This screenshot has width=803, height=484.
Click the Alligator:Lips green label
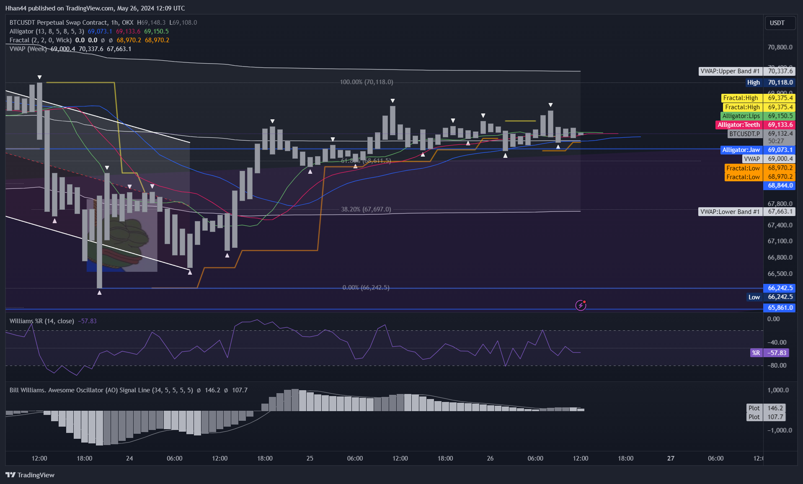pyautogui.click(x=758, y=116)
